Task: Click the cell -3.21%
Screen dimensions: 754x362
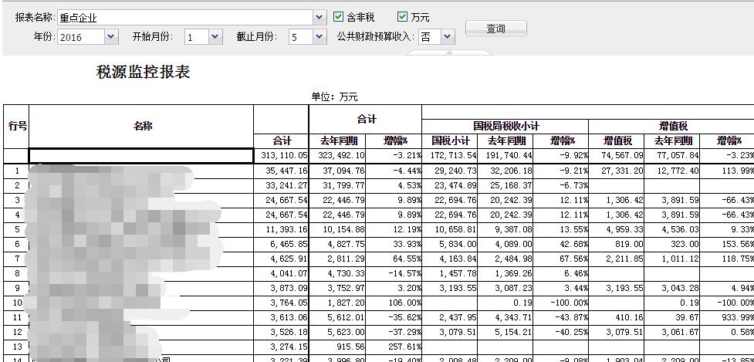Action: pyautogui.click(x=394, y=156)
